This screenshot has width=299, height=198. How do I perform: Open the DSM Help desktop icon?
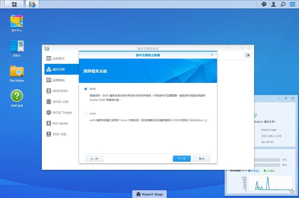click(17, 97)
